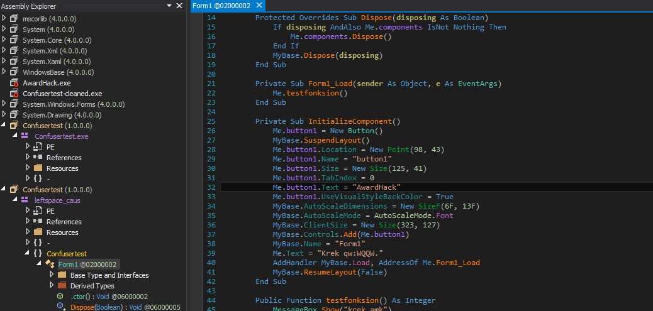This screenshot has height=311, width=653.
Task: Click the References icon under leftspace_caus
Action: [38, 222]
